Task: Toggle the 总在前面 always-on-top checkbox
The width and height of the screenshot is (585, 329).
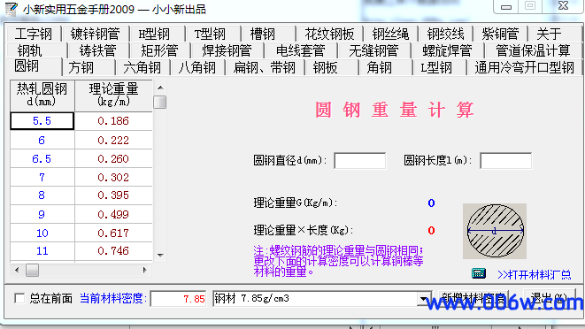Action: pyautogui.click(x=19, y=298)
